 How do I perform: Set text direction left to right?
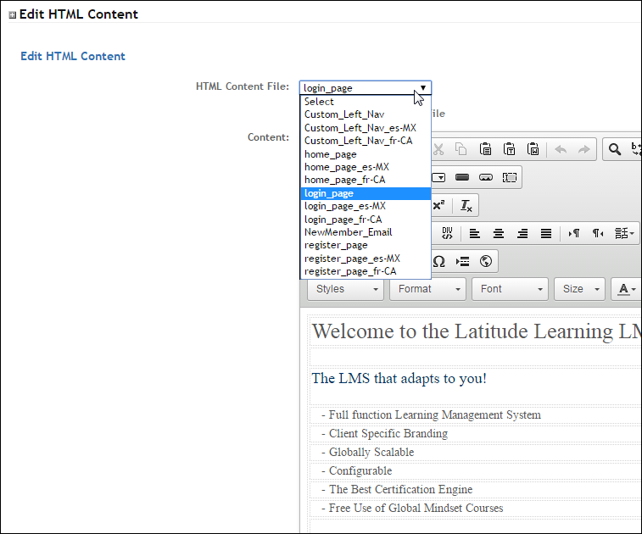point(573,233)
